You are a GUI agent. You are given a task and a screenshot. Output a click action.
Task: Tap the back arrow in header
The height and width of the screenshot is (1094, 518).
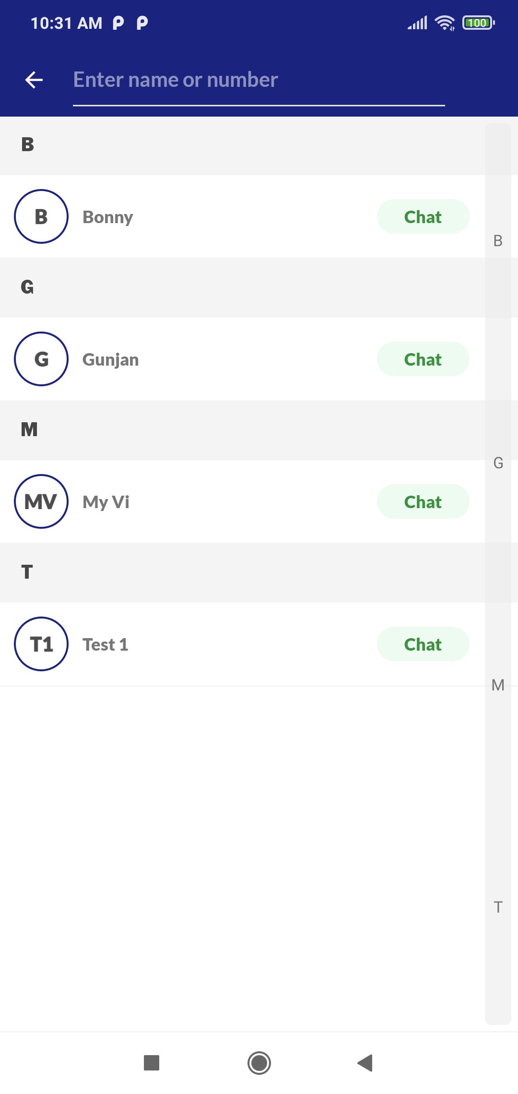click(x=34, y=80)
